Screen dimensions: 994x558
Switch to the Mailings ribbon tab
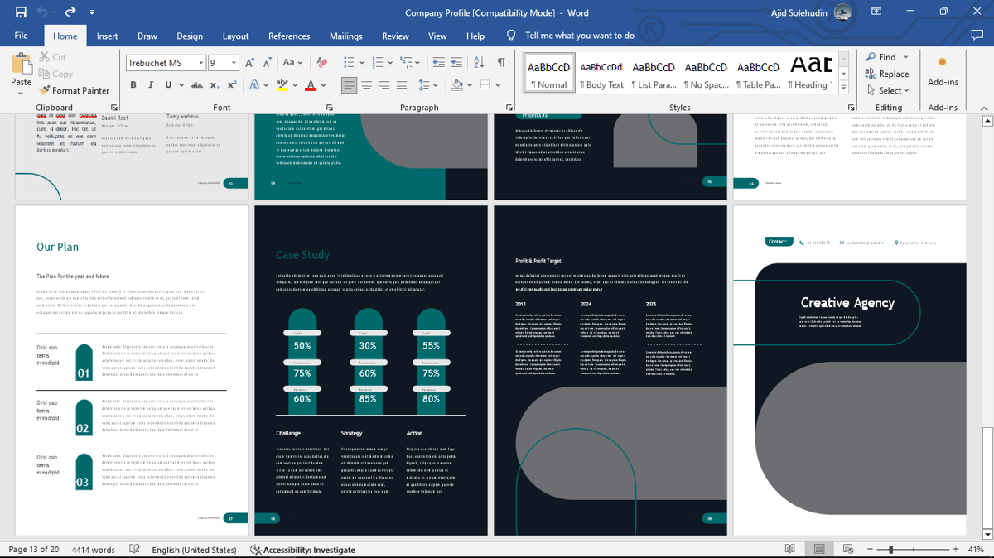[345, 36]
